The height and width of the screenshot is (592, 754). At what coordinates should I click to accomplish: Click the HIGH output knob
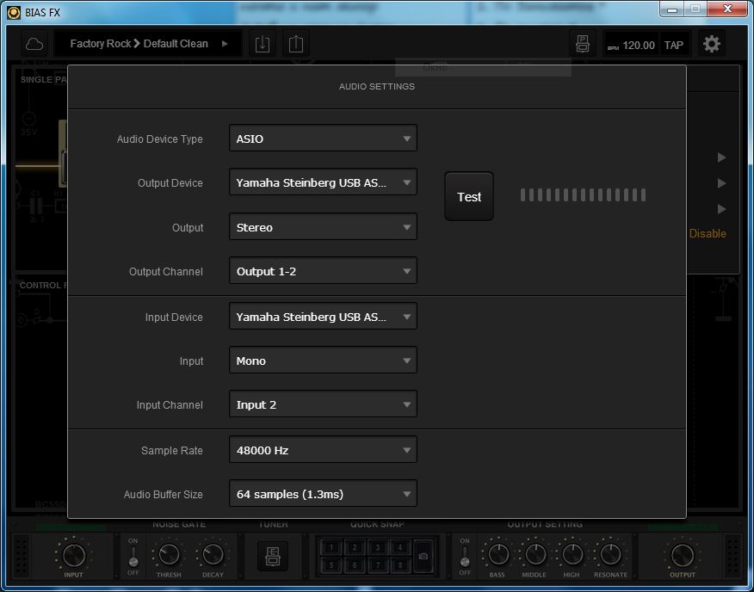(572, 554)
